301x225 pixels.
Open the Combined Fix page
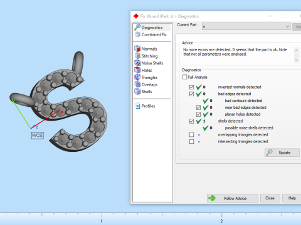click(x=150, y=34)
